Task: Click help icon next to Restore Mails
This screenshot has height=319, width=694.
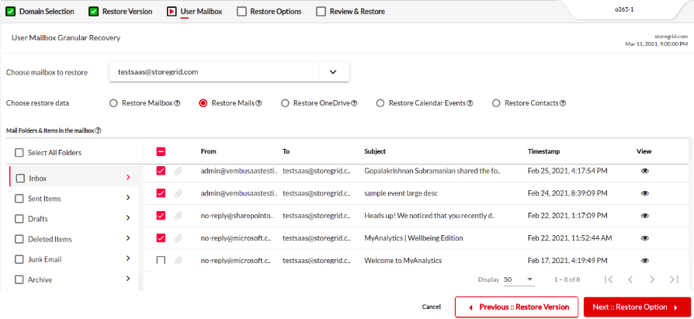Action: click(259, 103)
